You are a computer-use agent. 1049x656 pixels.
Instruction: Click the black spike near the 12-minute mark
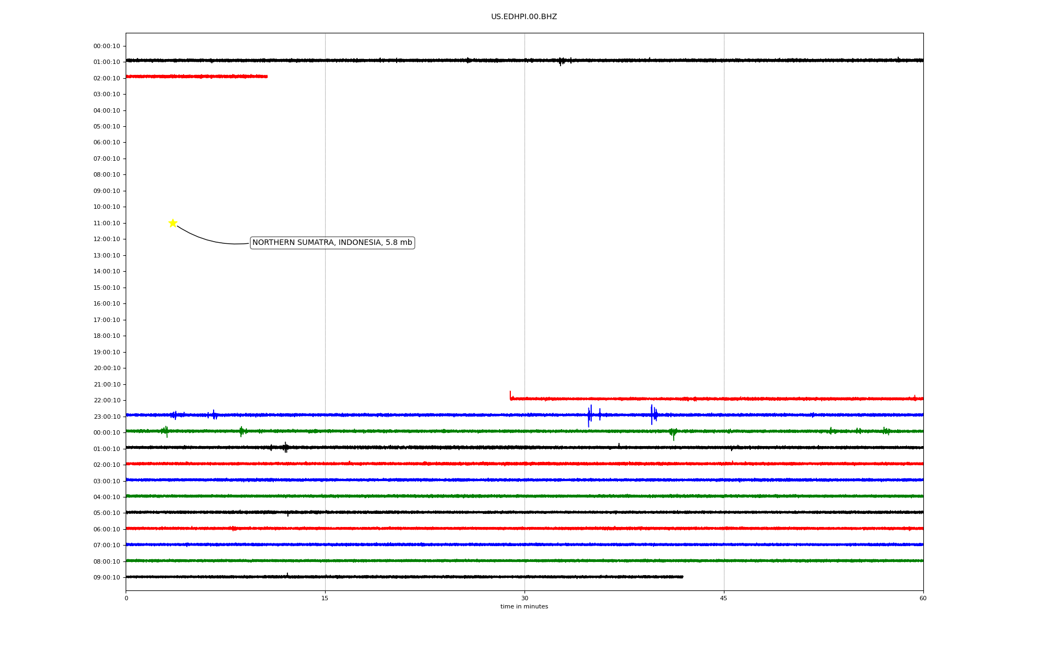click(x=285, y=448)
